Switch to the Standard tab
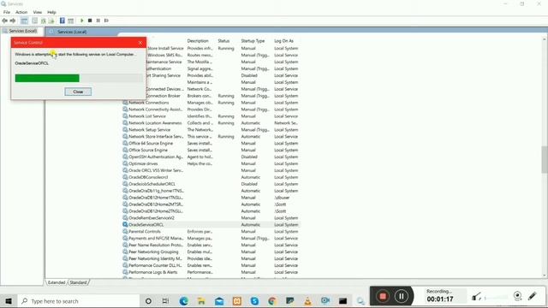The height and width of the screenshot is (308, 548). tap(78, 282)
